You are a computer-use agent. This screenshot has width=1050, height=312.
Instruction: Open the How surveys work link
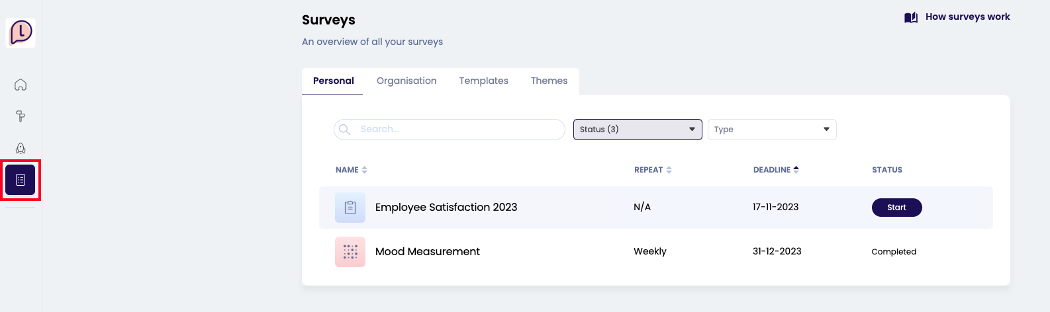pyautogui.click(x=967, y=17)
